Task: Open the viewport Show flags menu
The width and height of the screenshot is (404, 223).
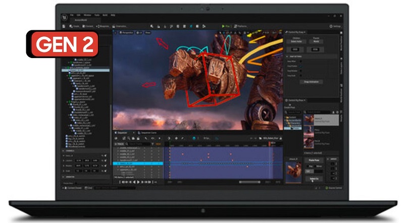Action: pos(147,33)
